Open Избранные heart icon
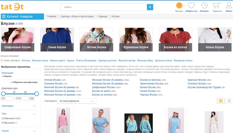233x133 pixels. coord(191,6)
